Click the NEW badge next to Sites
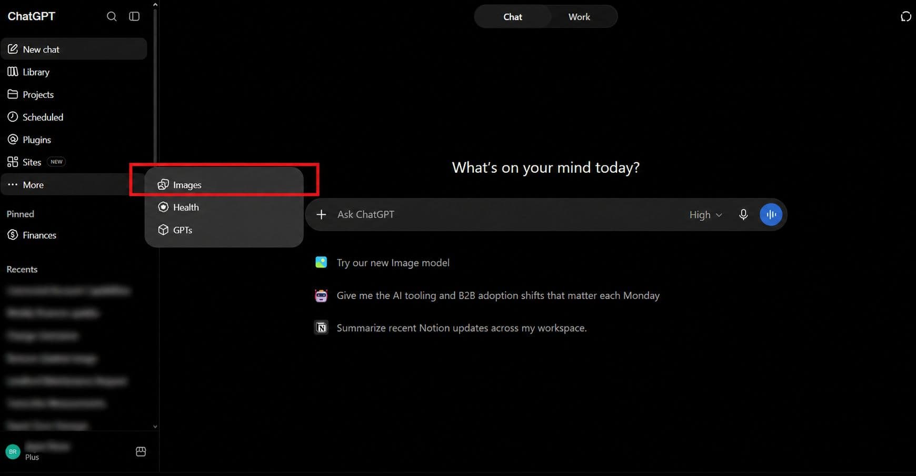The width and height of the screenshot is (916, 476). (56, 162)
